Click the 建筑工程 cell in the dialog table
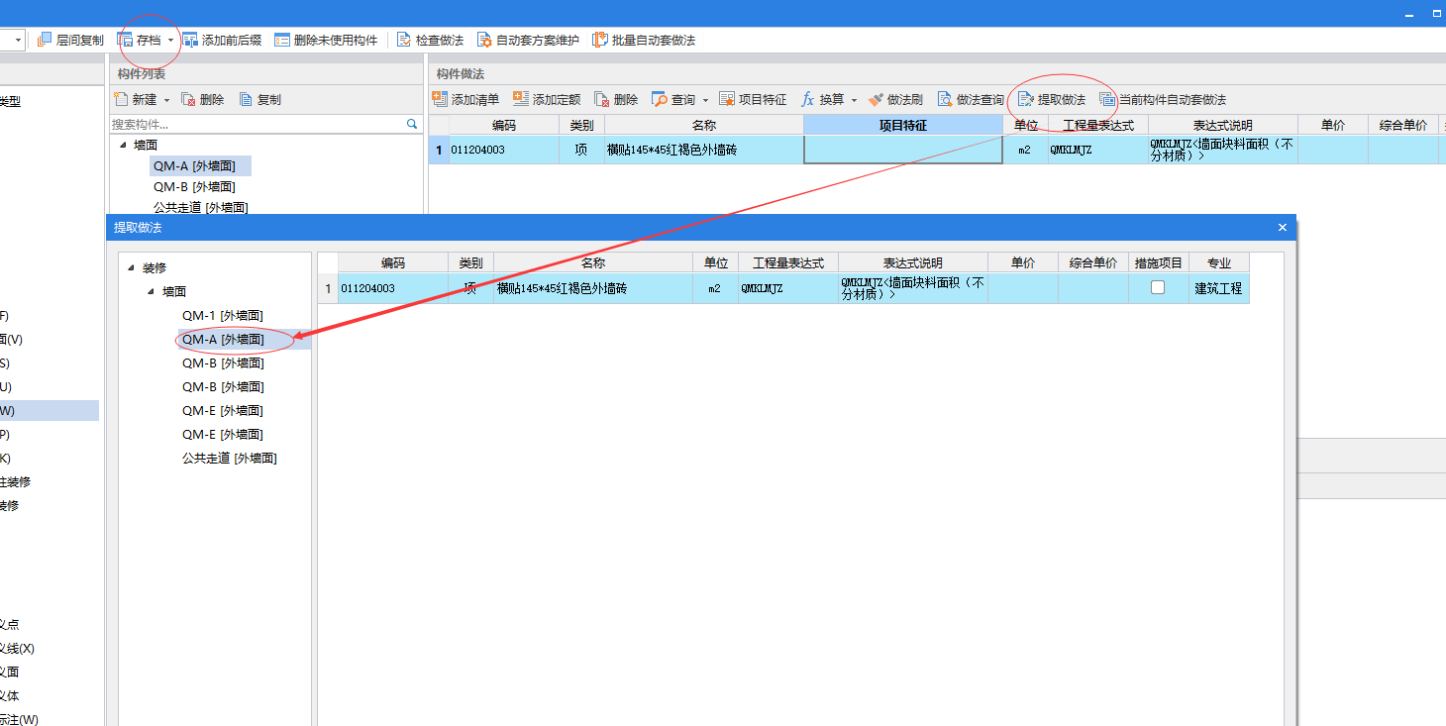1446x726 pixels. (1219, 288)
